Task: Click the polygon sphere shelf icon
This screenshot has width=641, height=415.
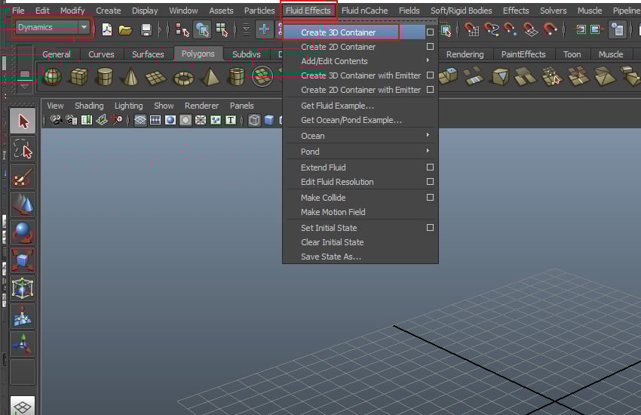Action: 52,76
